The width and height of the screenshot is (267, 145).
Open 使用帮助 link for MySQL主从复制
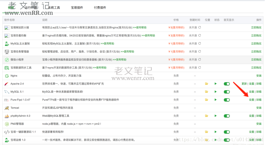107,44
